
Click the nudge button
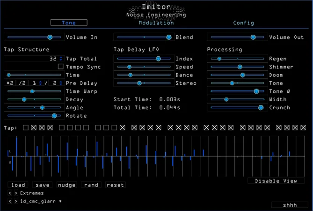click(x=67, y=185)
